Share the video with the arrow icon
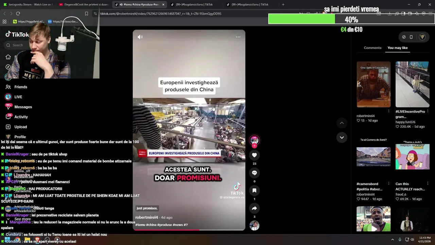This screenshot has width=435, height=245. [254, 208]
